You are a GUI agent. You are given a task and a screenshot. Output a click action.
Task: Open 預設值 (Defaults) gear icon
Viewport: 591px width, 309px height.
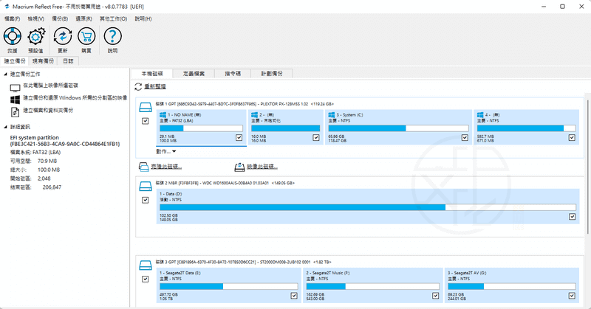[x=36, y=36]
